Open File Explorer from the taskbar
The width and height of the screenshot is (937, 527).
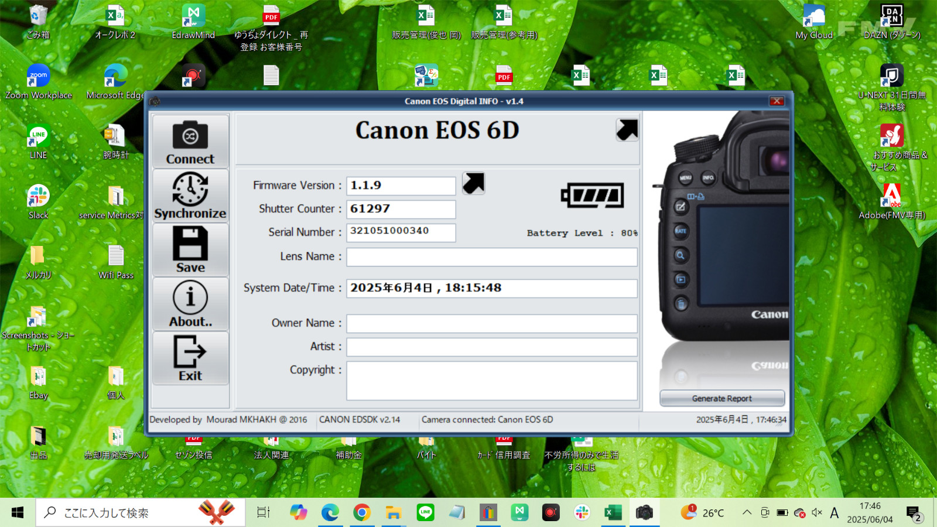[x=394, y=513]
